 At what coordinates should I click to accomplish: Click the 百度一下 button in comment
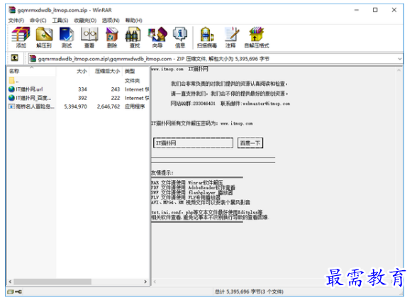[250, 143]
